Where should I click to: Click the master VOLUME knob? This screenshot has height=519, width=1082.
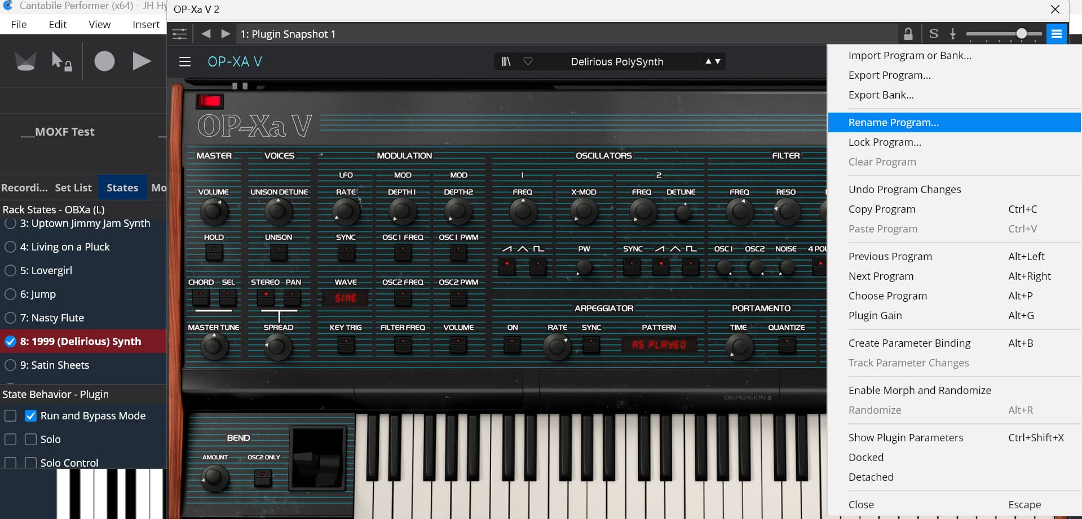[213, 212]
